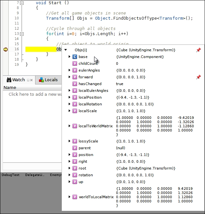Switch to the Watch pad tab
This screenshot has height=214, width=205.
click(x=19, y=80)
